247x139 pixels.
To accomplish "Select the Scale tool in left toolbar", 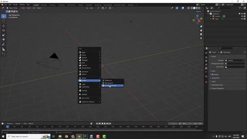I will click(3, 35).
